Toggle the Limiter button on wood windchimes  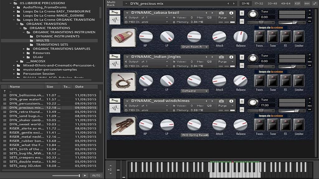299,125
